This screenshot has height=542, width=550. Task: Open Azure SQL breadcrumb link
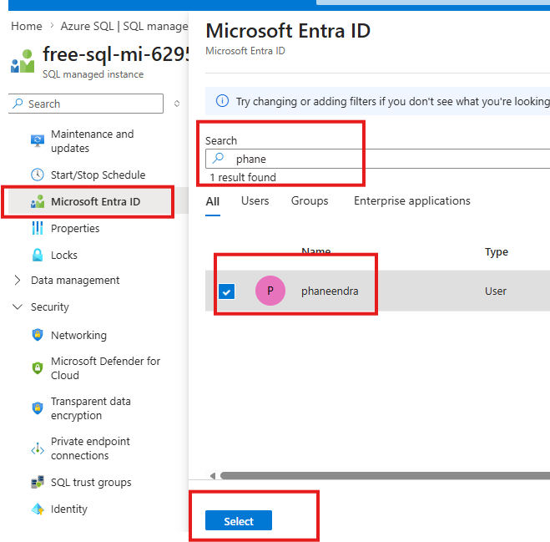tap(87, 26)
